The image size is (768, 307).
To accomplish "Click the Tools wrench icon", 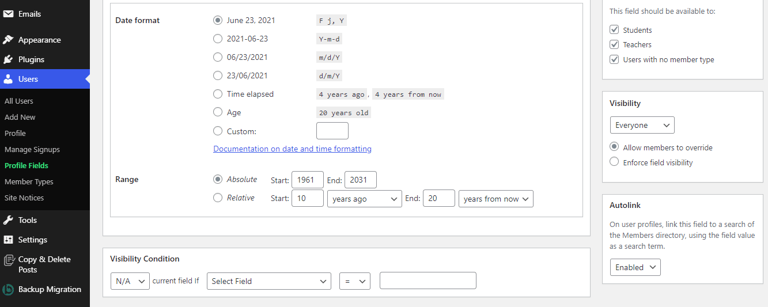I will point(9,220).
